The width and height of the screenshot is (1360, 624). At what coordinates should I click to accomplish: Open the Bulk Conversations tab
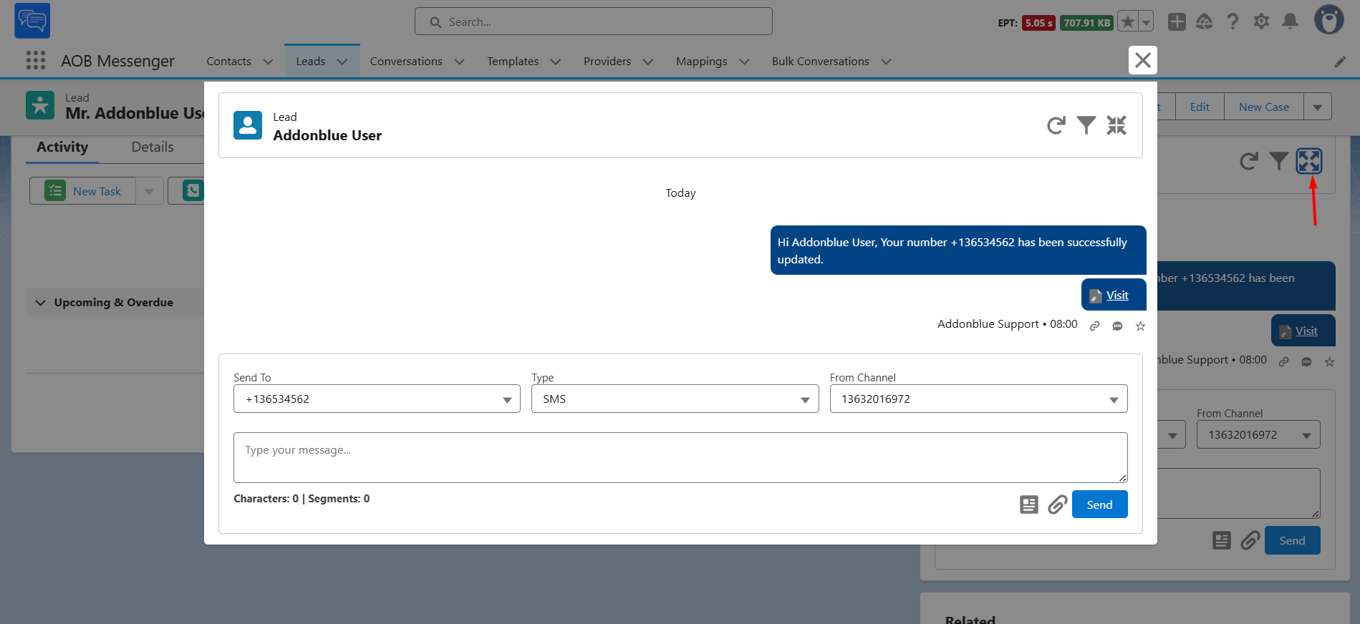click(x=821, y=62)
